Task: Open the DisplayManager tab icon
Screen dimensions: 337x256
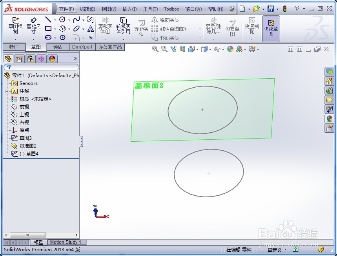Action: [52, 59]
